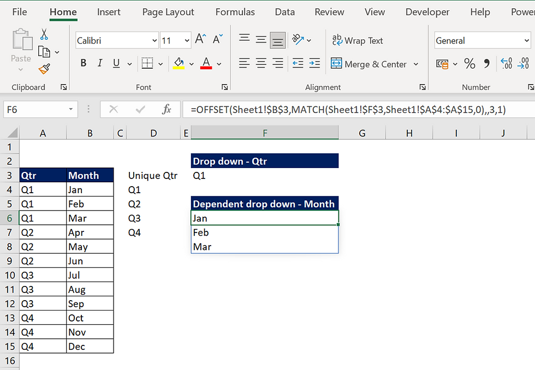Confirm formula entry with checkmark

(x=140, y=110)
